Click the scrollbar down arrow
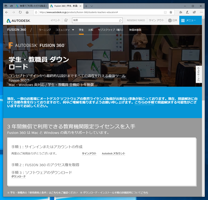 coord(203,195)
